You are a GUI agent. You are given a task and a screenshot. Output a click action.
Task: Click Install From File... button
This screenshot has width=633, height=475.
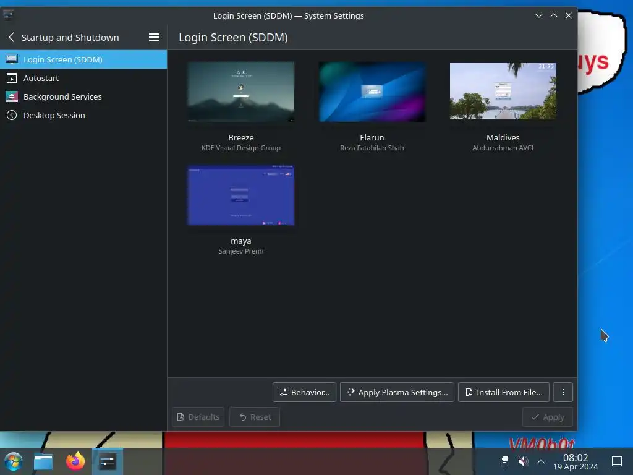click(504, 392)
